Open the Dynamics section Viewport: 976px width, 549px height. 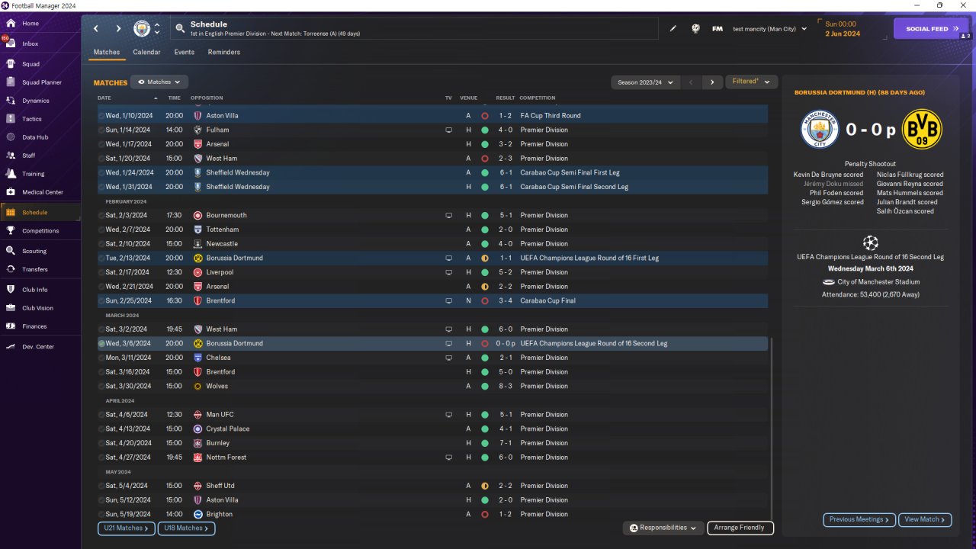click(35, 101)
